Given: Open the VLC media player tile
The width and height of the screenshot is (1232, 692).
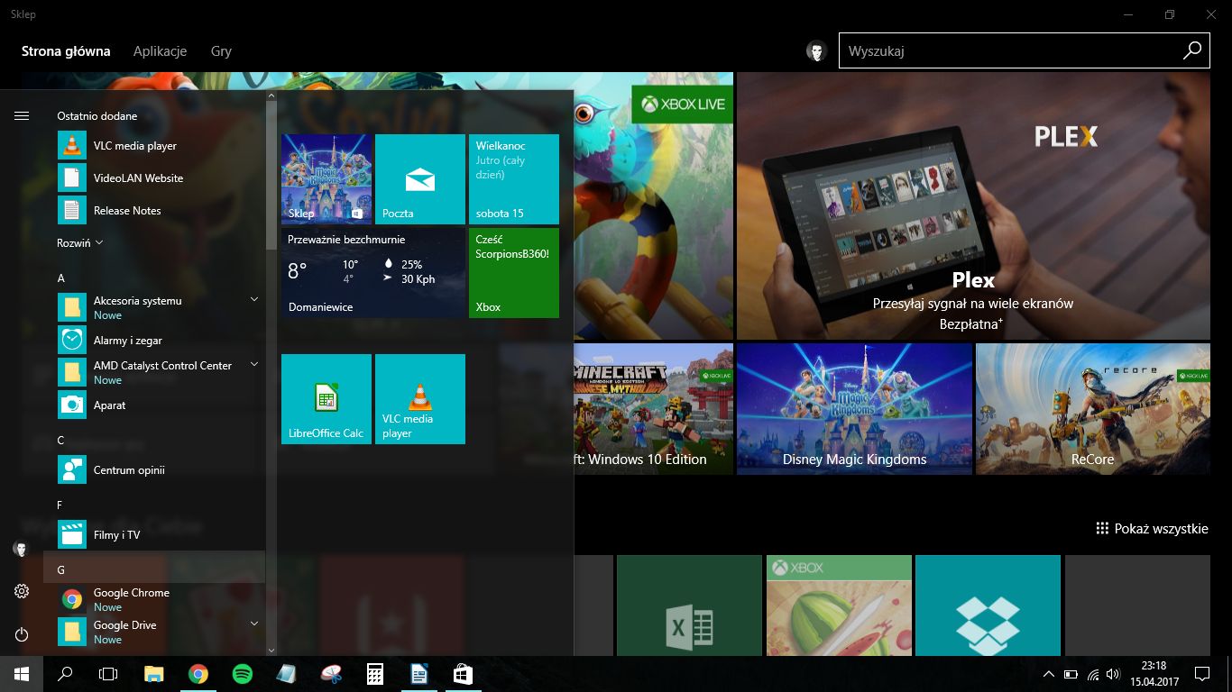Looking at the screenshot, I should pos(420,399).
